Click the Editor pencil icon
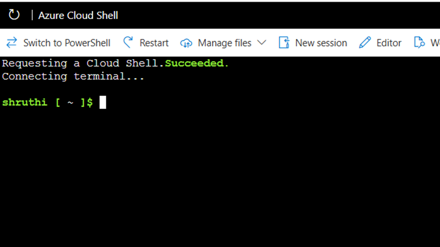This screenshot has width=440, height=247. tap(365, 43)
